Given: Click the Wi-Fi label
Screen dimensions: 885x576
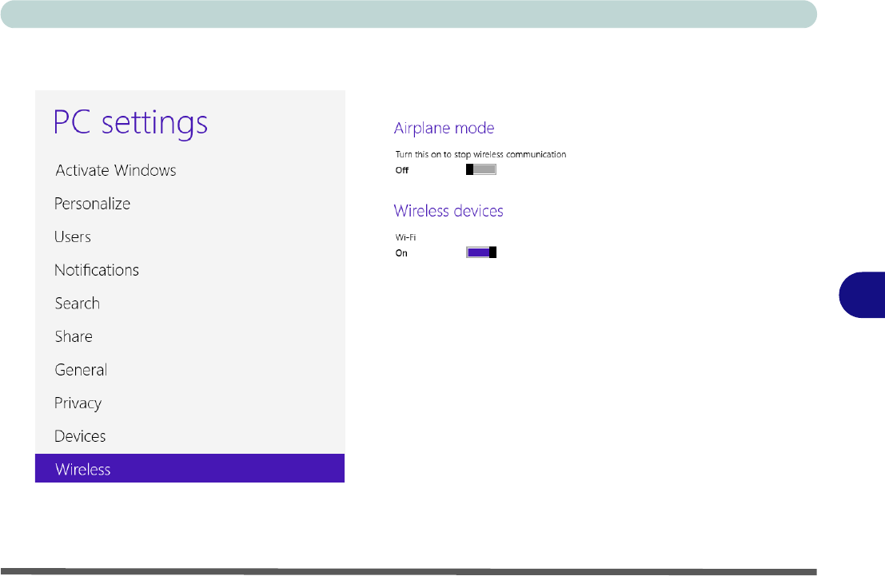Looking at the screenshot, I should pos(405,237).
